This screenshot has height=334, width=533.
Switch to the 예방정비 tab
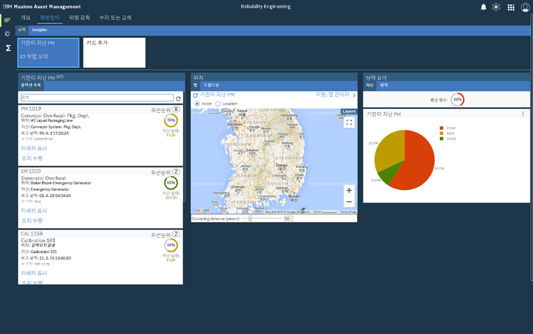pyautogui.click(x=50, y=18)
